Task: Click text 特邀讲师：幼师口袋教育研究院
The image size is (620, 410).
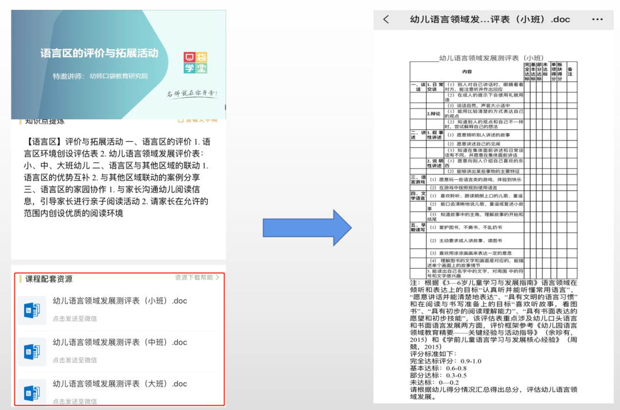Action: coord(100,76)
